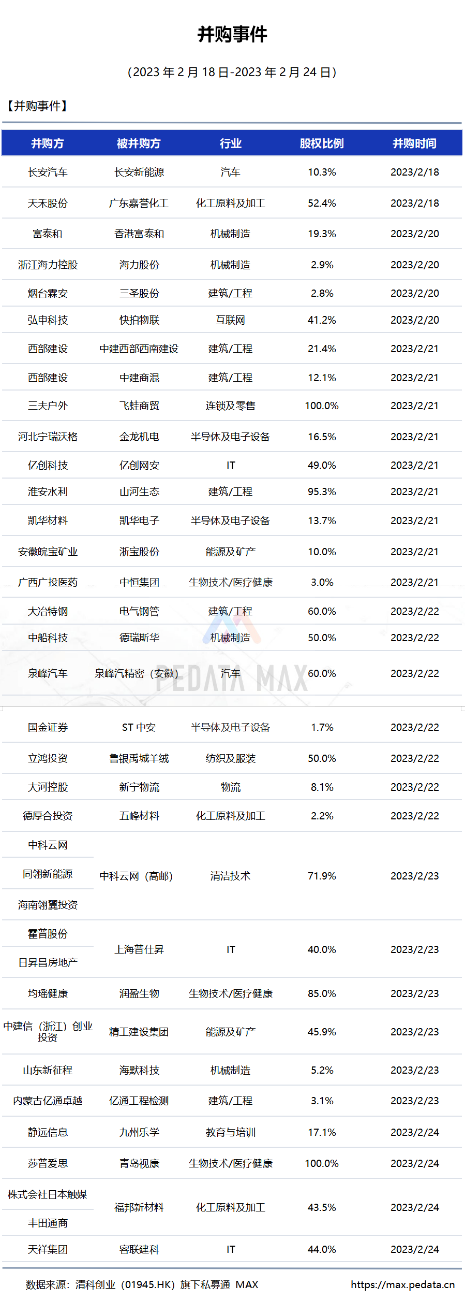Click the 中建商混 cell
The height and width of the screenshot is (1299, 465).
tap(139, 378)
